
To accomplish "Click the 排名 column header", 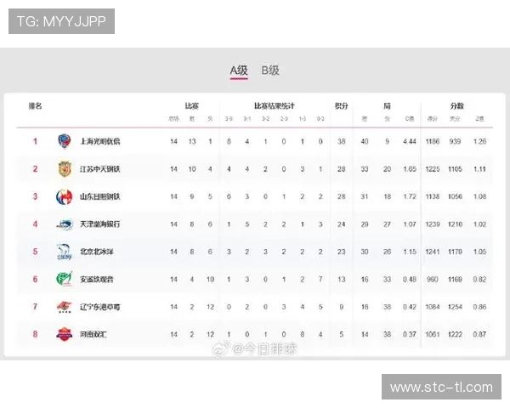I will pyautogui.click(x=36, y=106).
